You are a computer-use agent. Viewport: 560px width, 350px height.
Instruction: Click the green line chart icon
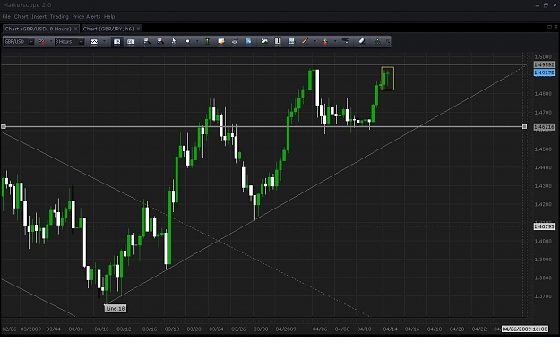264,41
